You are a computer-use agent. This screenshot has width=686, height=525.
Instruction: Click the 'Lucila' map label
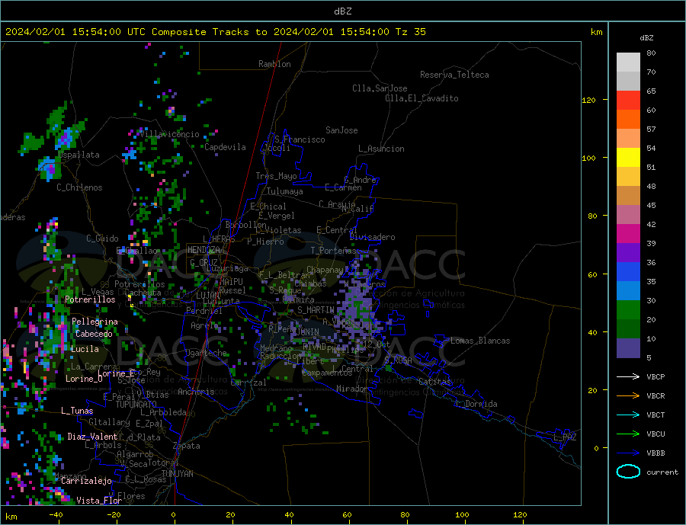tap(85, 349)
